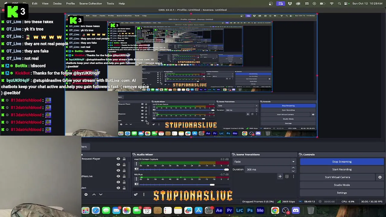Mute the macOS Screen Capture audio
386x217 pixels.
coord(136,169)
